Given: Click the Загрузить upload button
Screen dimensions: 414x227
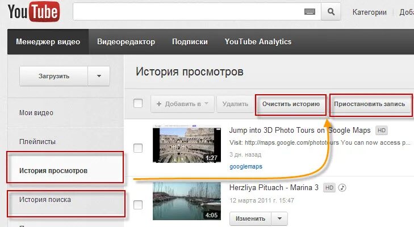Looking at the screenshot, I should 53,76.
